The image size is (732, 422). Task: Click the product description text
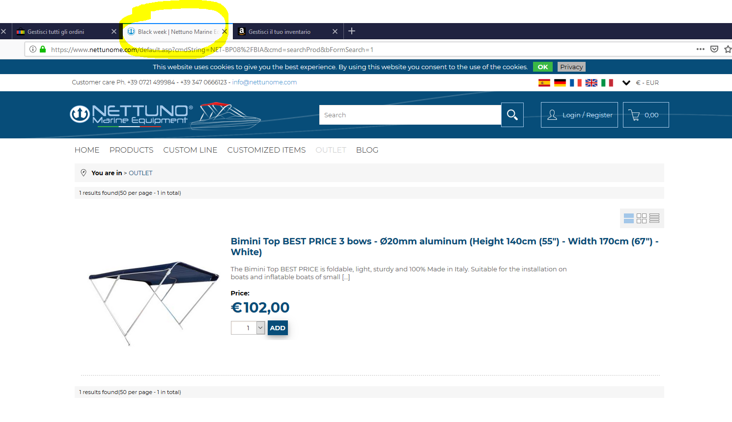[x=398, y=273]
